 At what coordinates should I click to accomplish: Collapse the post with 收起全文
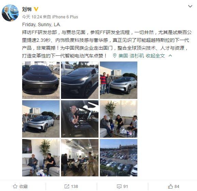coord(155,56)
